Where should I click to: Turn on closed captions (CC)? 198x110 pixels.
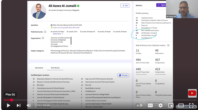coord(150,105)
